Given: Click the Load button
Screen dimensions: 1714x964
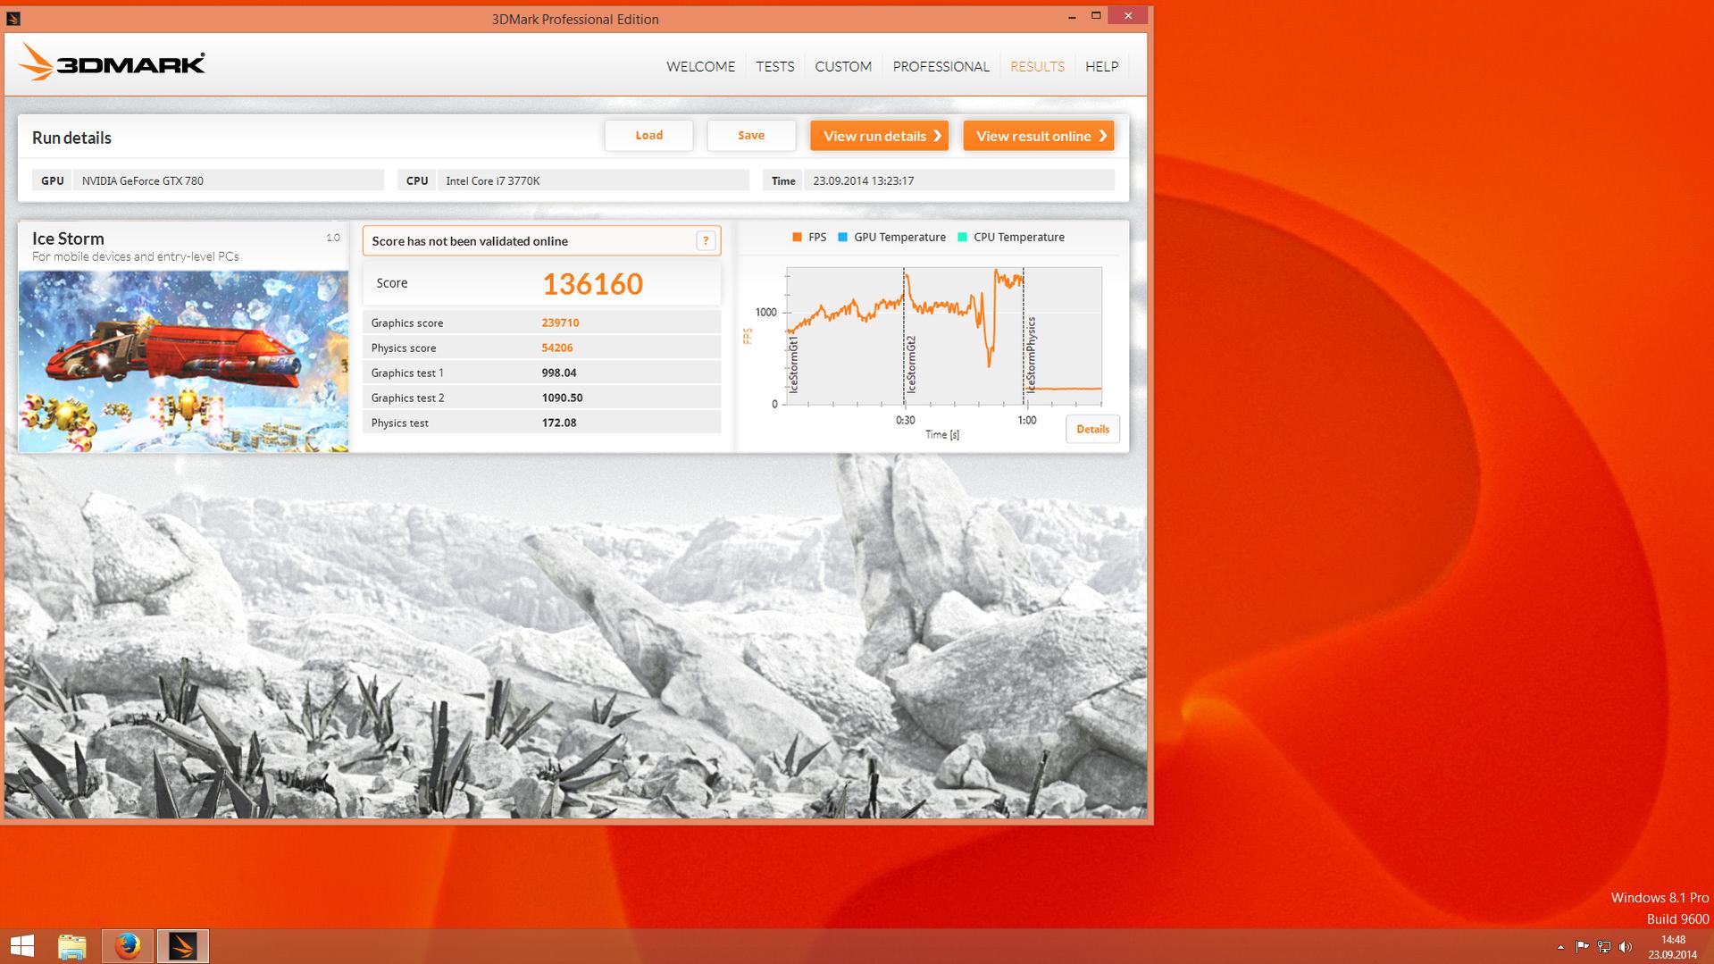Looking at the screenshot, I should (x=648, y=136).
